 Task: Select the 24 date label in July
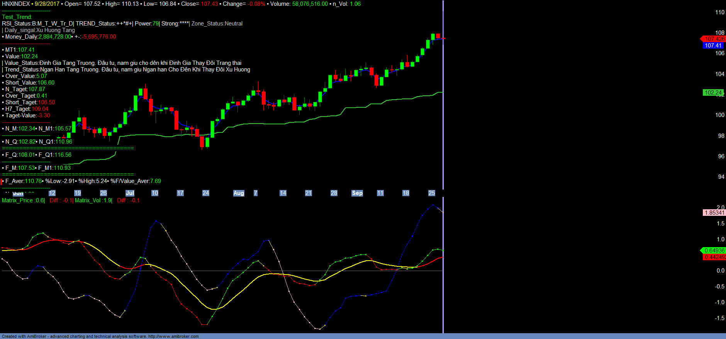[206, 193]
